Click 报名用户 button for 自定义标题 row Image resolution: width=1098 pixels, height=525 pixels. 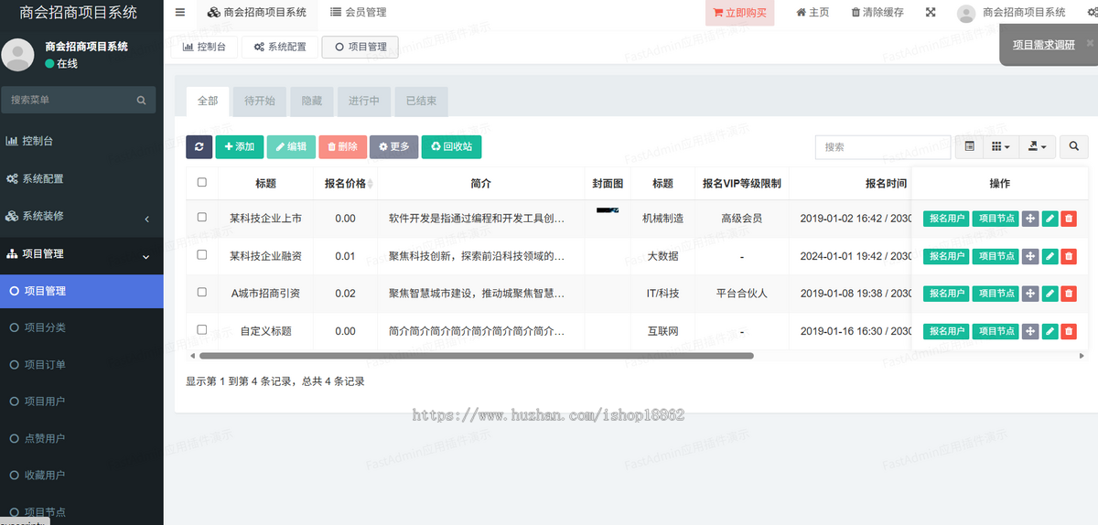946,331
